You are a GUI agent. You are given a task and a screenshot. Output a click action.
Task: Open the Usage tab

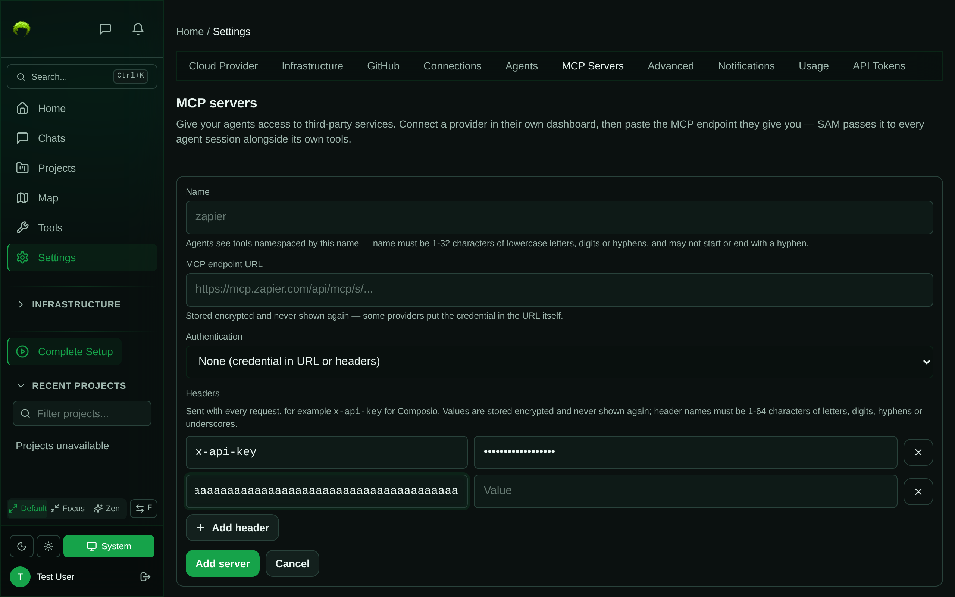(x=813, y=66)
